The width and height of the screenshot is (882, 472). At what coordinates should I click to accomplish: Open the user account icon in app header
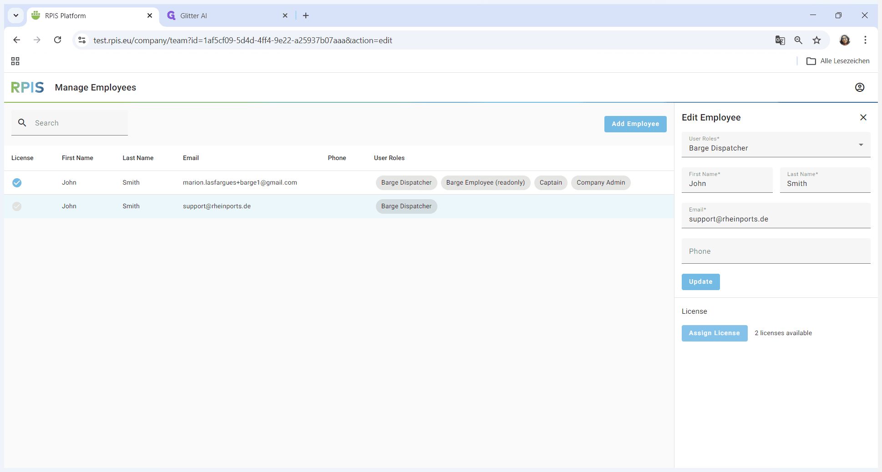(x=860, y=87)
